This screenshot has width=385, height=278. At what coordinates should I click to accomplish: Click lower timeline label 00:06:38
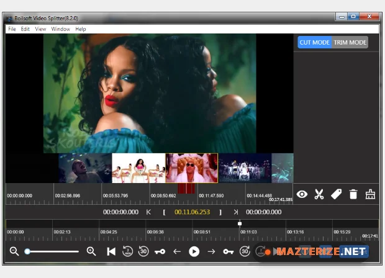pos(155,232)
